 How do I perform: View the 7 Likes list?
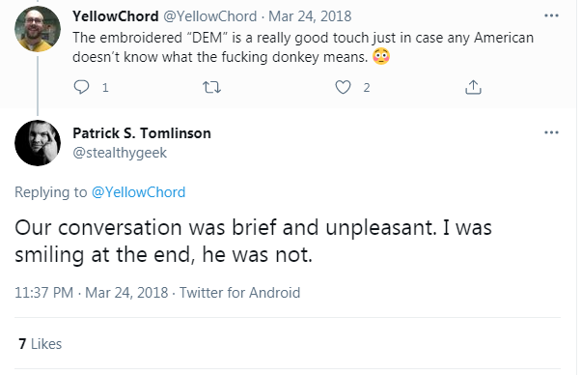tap(40, 344)
